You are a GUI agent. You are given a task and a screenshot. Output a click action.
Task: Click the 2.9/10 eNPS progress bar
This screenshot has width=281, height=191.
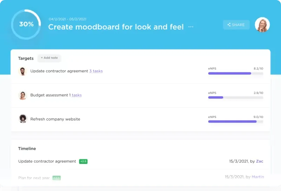pos(235,98)
